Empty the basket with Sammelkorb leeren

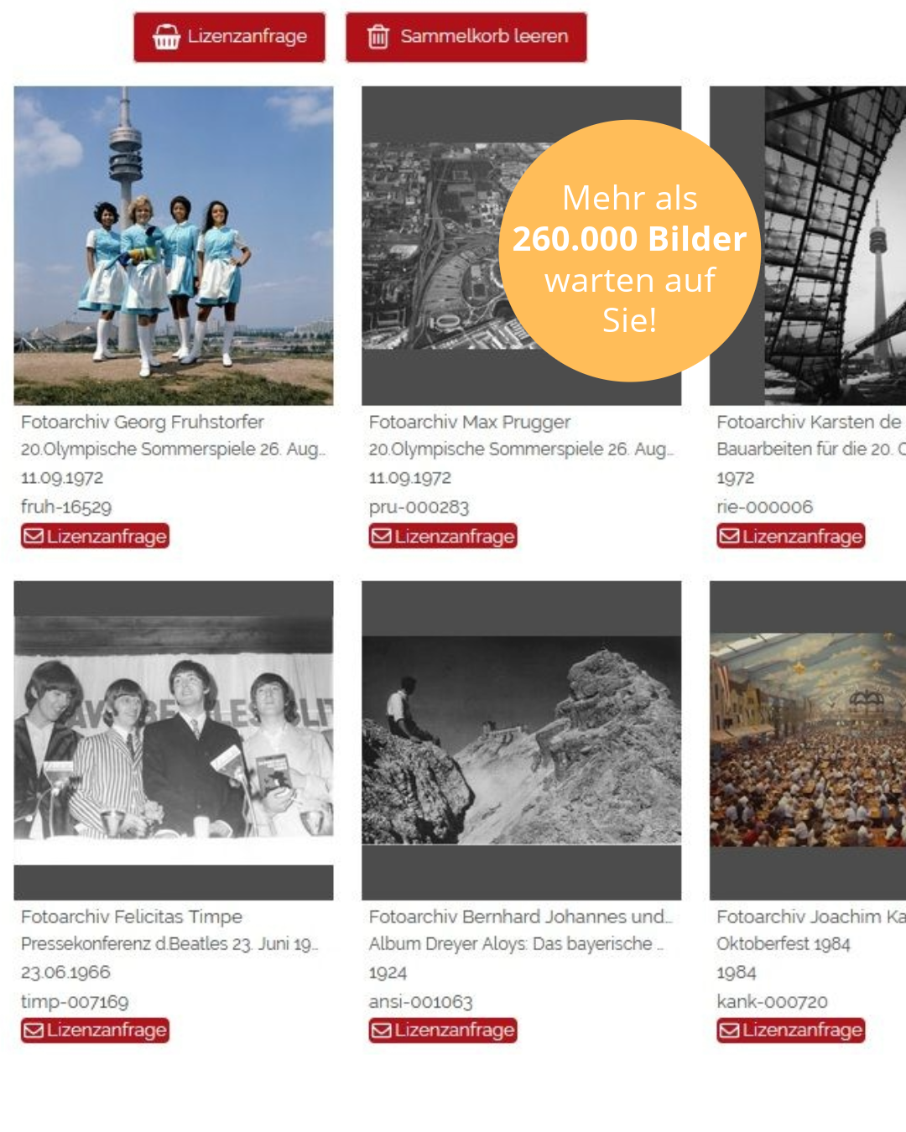click(x=466, y=37)
